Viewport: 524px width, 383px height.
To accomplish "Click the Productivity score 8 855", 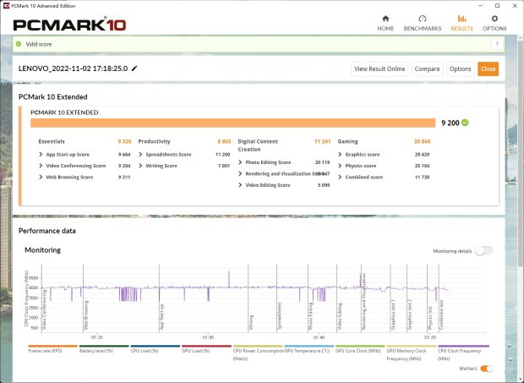I will tap(224, 141).
